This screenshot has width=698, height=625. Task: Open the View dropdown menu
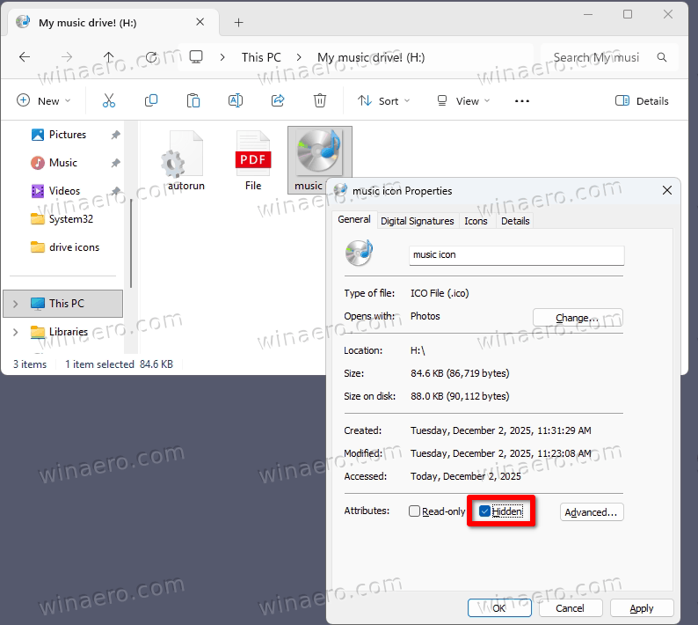point(463,101)
